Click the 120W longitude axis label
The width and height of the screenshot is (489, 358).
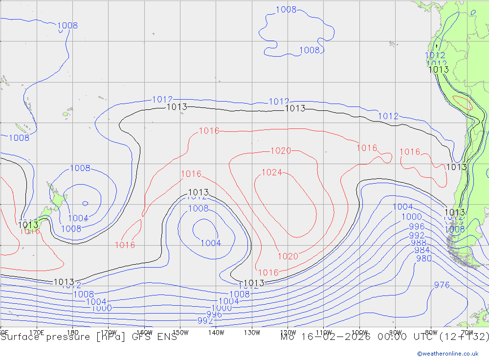coord(288,333)
